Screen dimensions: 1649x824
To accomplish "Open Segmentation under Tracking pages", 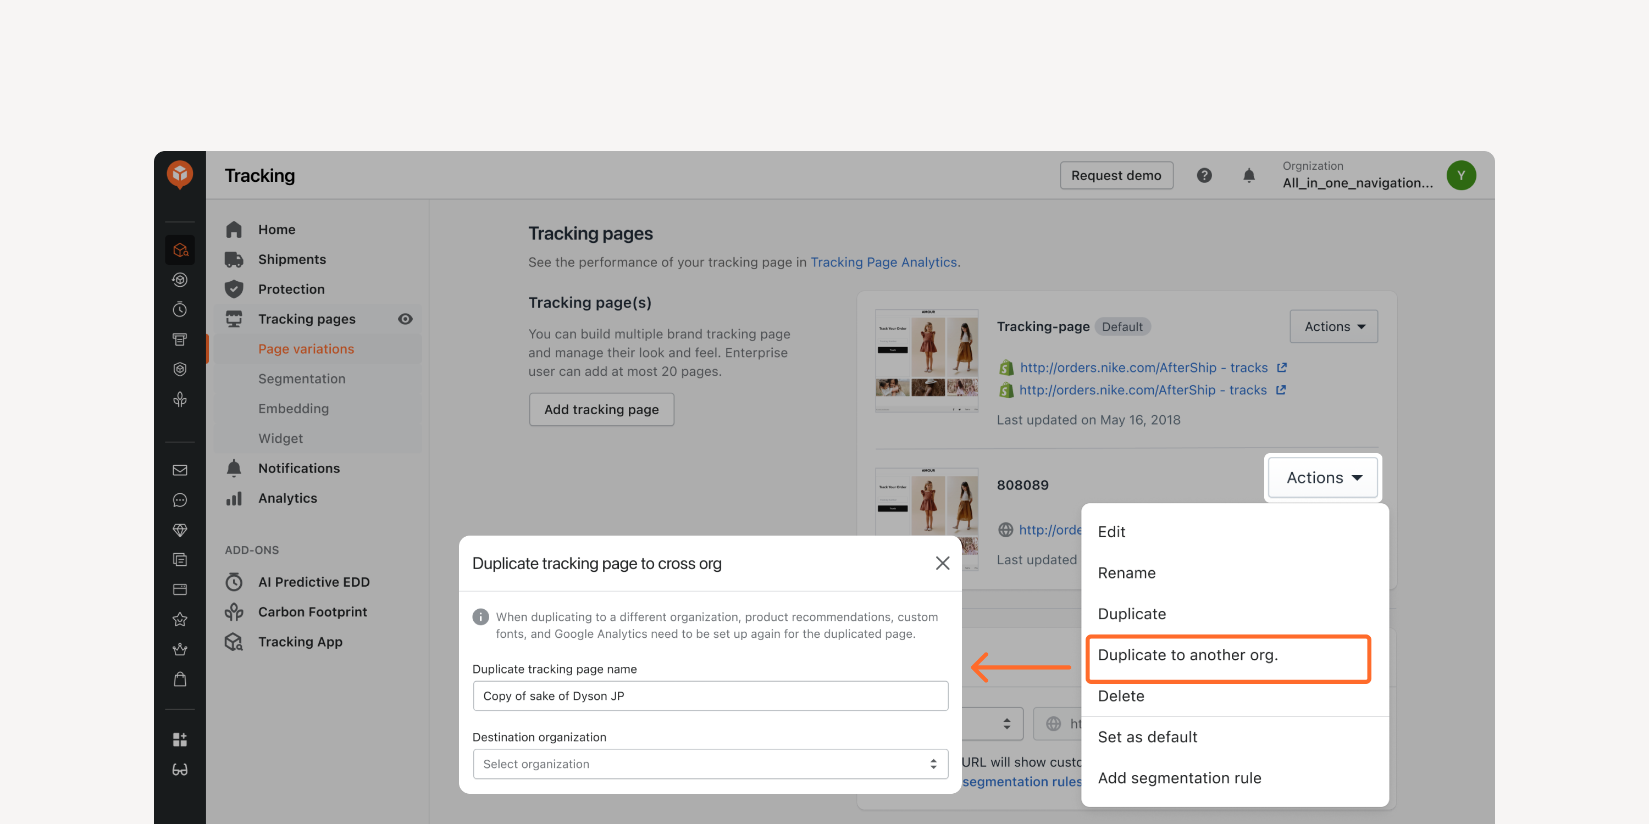I will click(302, 378).
